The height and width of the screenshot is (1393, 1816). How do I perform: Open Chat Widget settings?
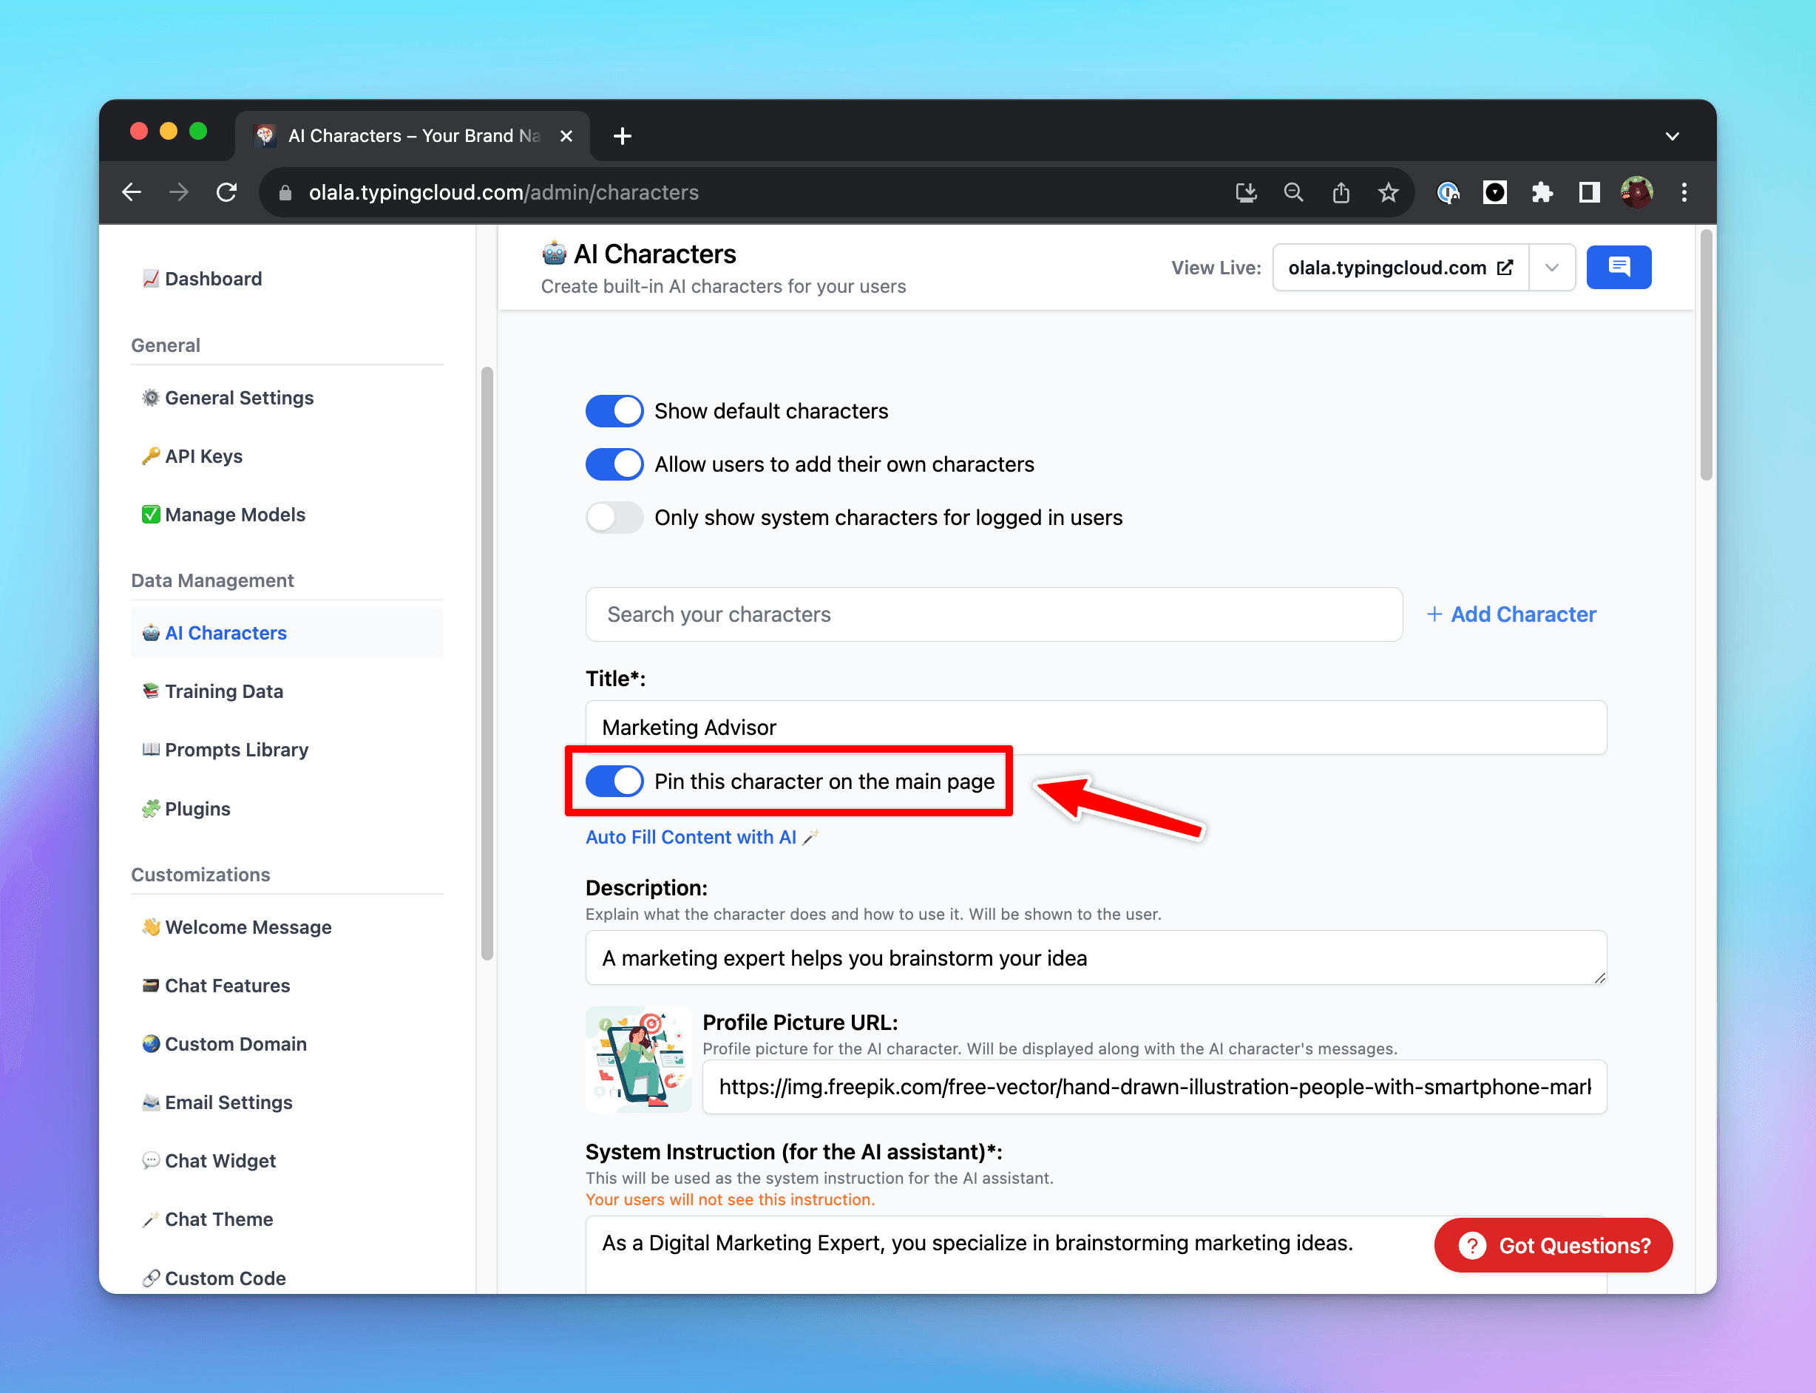pos(219,1160)
